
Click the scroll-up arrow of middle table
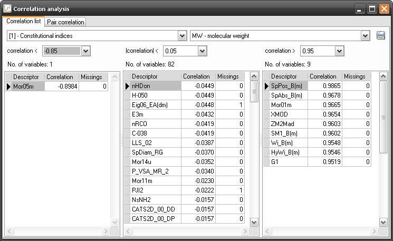(x=254, y=76)
